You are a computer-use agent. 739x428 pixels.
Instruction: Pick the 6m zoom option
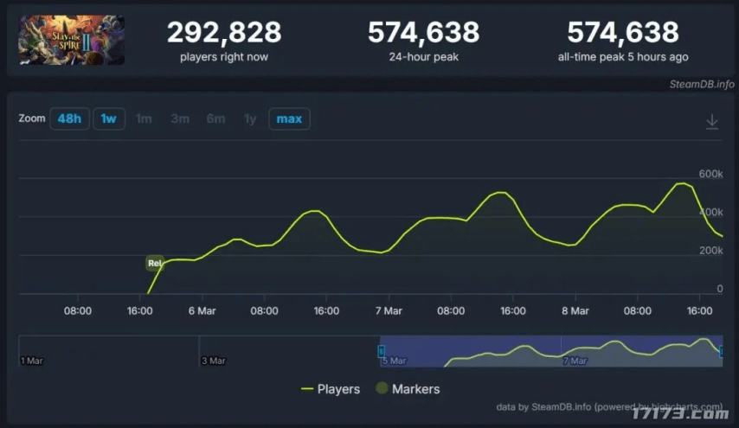click(215, 118)
